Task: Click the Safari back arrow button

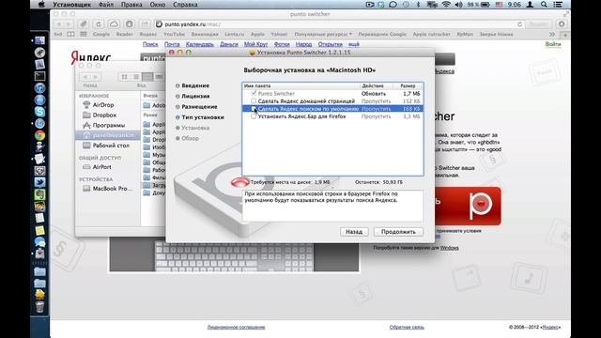Action: [x=59, y=24]
